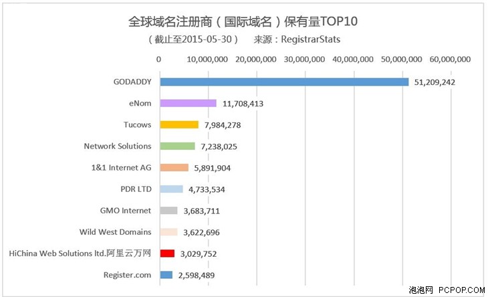Click the data value 51,209,242
The height and width of the screenshot is (297, 488).
pyautogui.click(x=435, y=82)
